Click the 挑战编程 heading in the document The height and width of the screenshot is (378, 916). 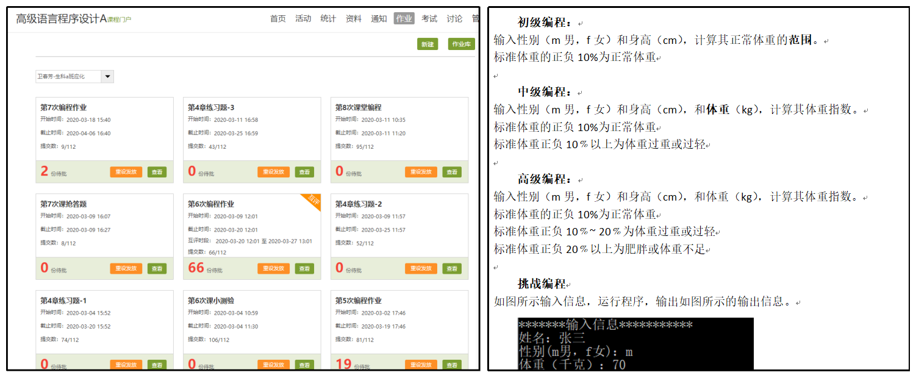point(542,284)
